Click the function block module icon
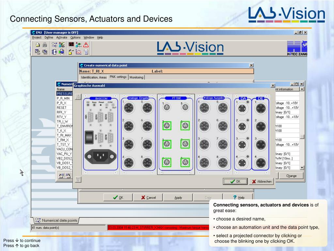This screenshot has width=334, height=251. pyautogui.click(x=54, y=52)
